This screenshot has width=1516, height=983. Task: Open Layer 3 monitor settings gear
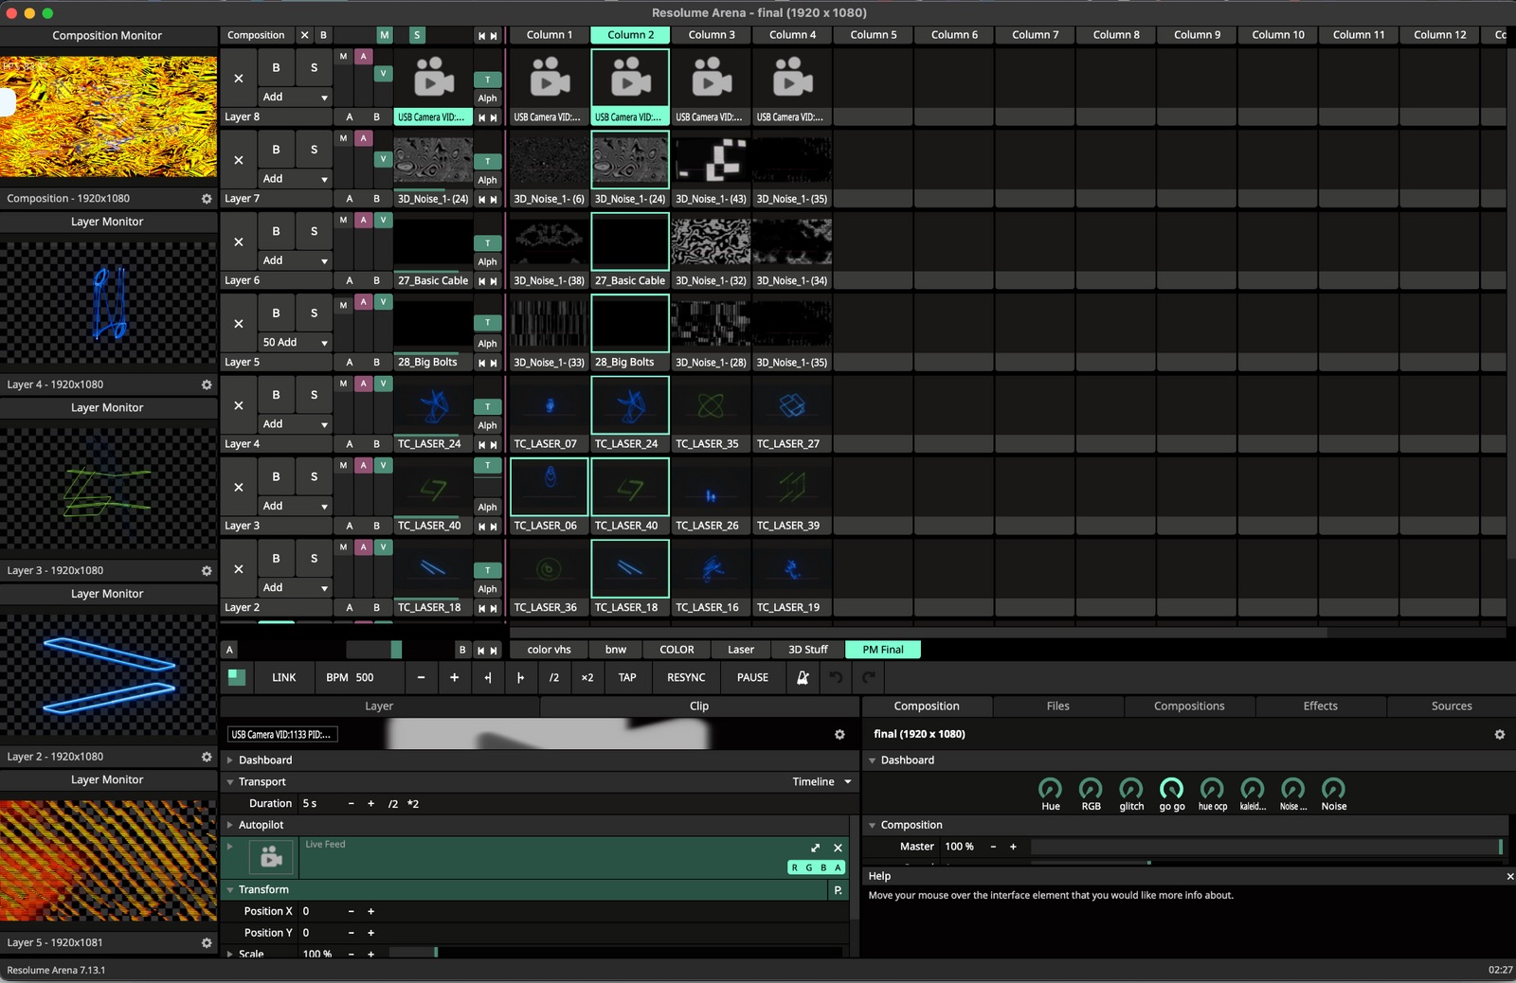click(x=207, y=571)
